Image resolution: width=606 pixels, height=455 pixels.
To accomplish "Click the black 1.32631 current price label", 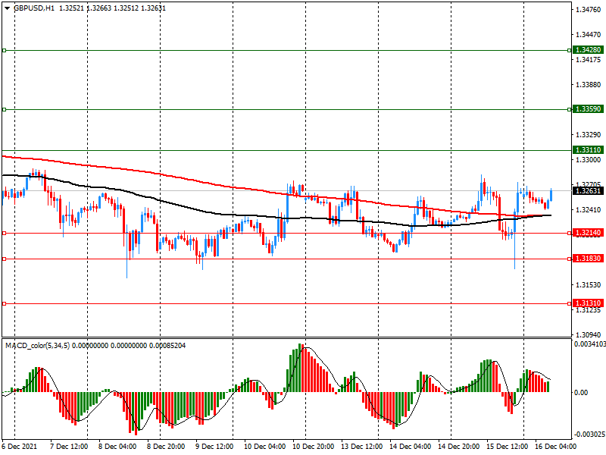I will coord(589,191).
